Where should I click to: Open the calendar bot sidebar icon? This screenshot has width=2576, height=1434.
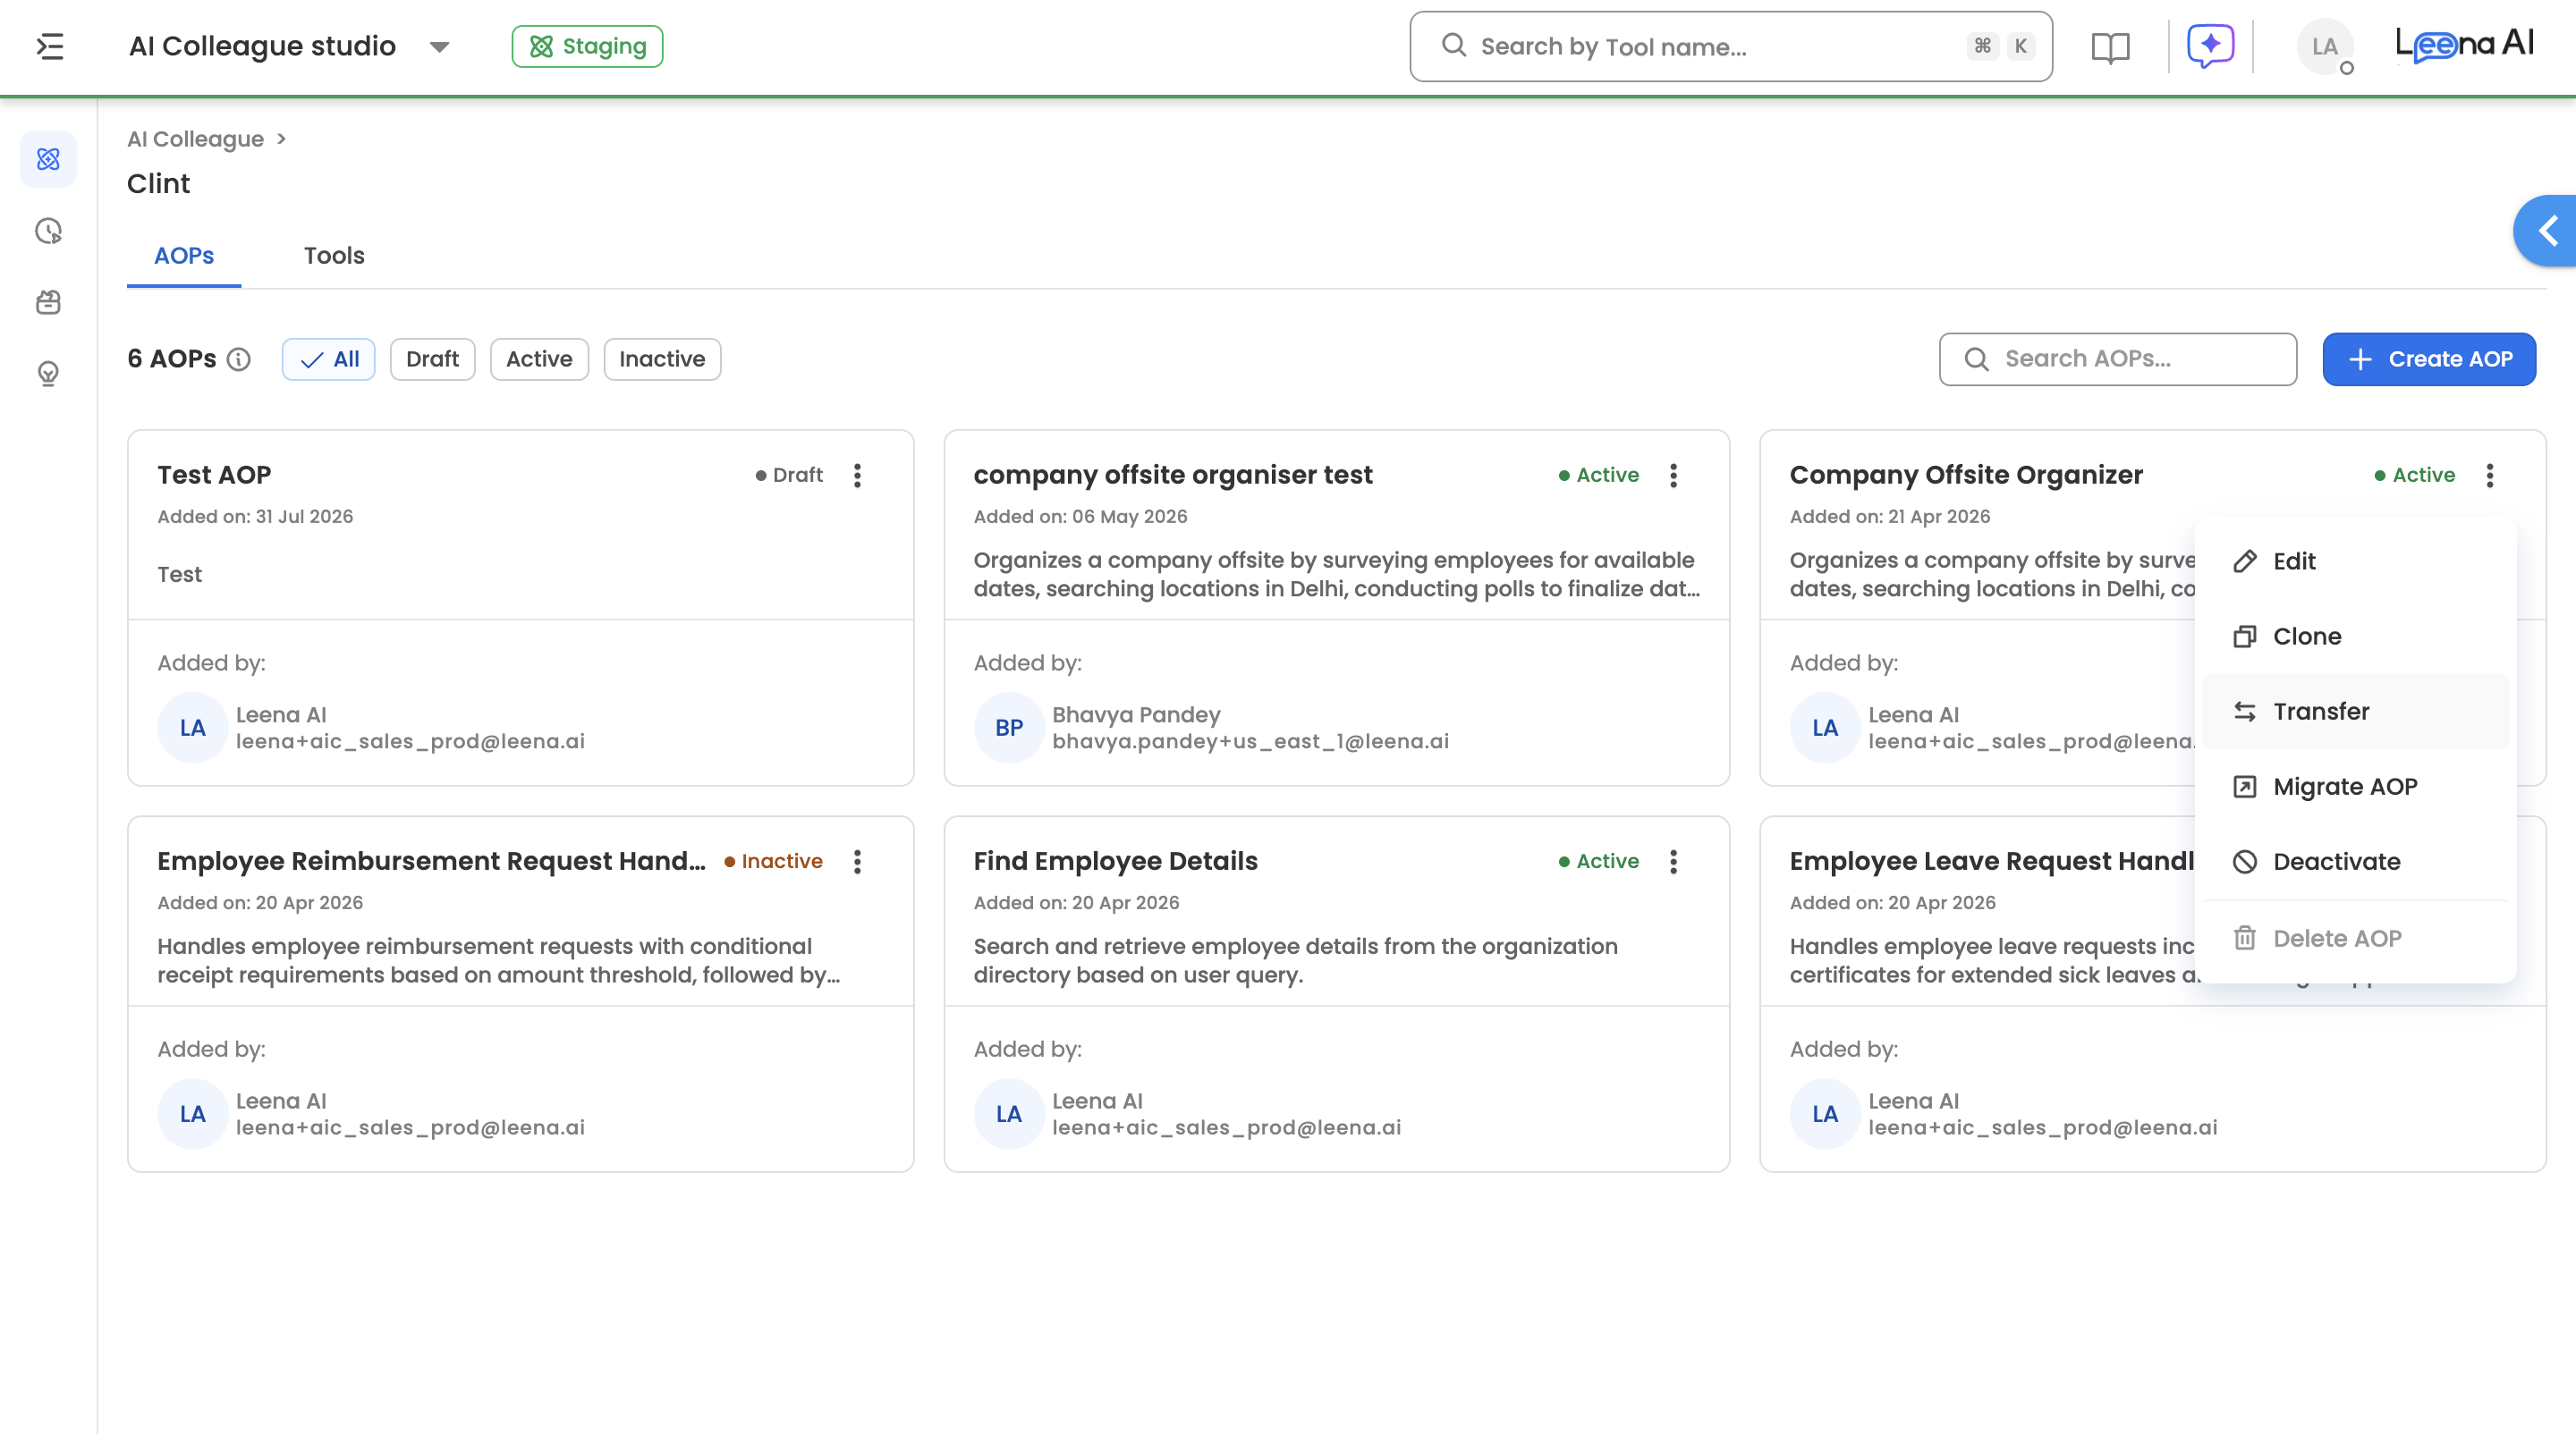tap(48, 302)
